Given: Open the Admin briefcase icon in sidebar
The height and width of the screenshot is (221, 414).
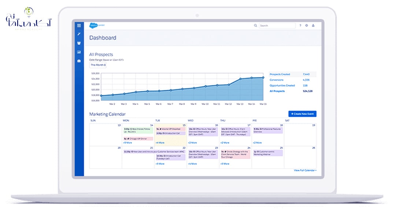Looking at the screenshot, I should (x=79, y=61).
